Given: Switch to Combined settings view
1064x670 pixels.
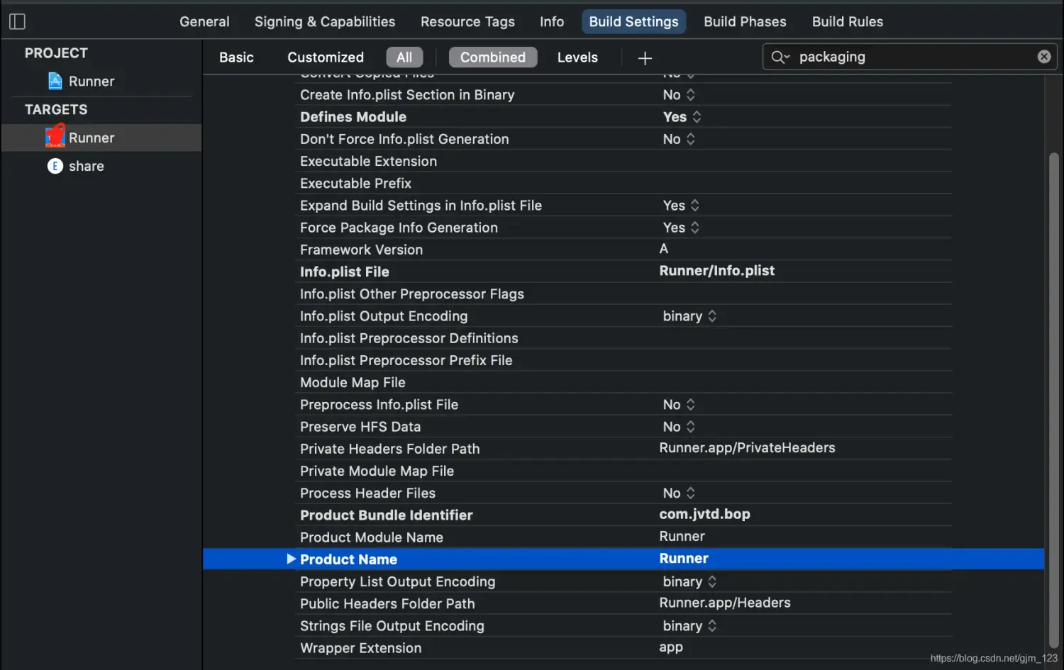Looking at the screenshot, I should point(493,57).
